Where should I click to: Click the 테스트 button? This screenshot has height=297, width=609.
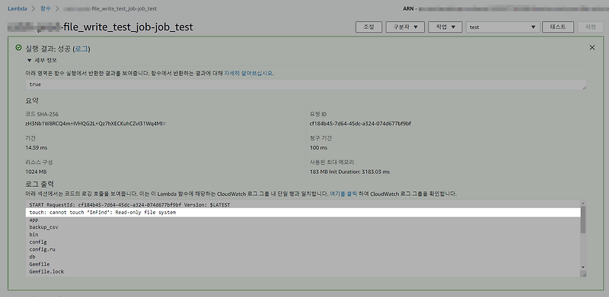tap(558, 27)
